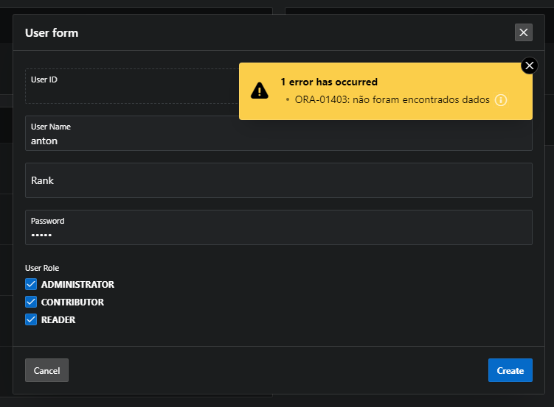Disable the READER role checkbox

31,319
